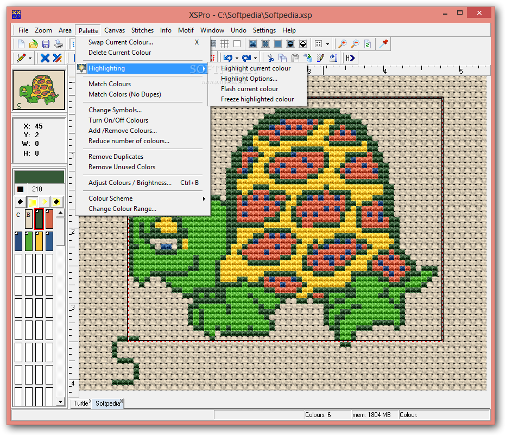The height and width of the screenshot is (436, 506).
Task: Click the palette scrollbar up arrow
Action: click(60, 213)
